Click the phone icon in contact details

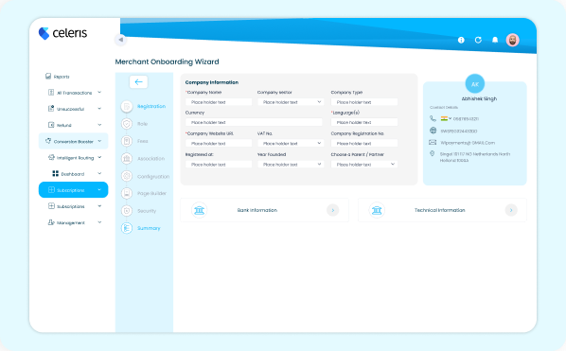click(x=433, y=118)
